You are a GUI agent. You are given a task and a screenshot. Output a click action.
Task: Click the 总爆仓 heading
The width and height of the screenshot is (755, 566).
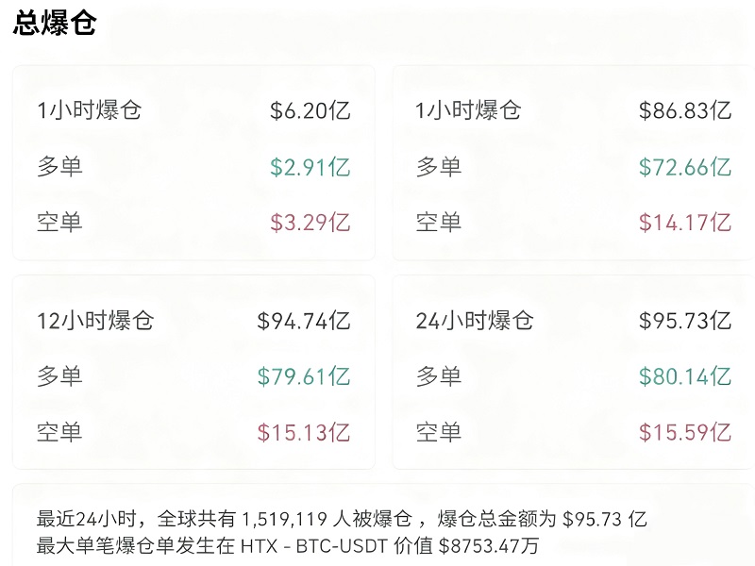[55, 23]
